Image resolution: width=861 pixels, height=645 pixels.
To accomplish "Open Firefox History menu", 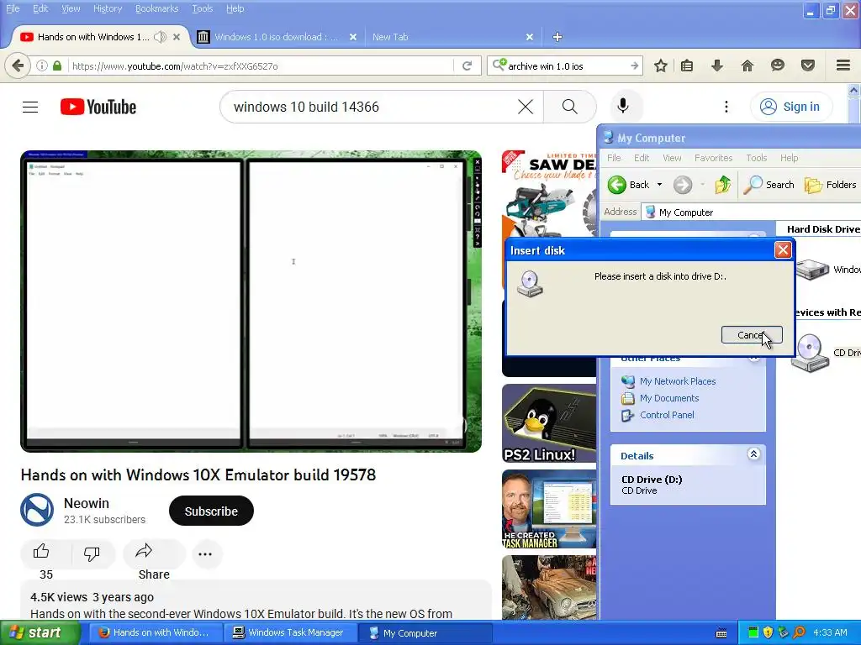I will [x=107, y=8].
